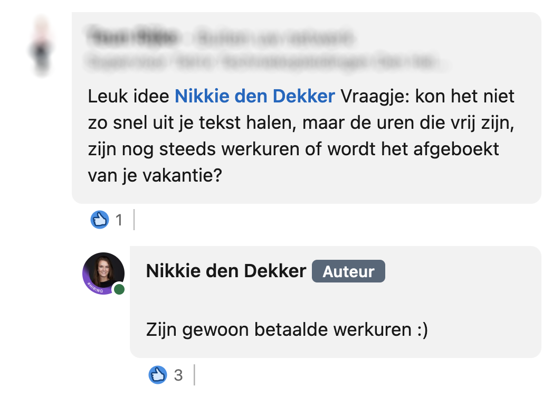Viewport: 552px width, 396px height.
Task: Click the blue thumbs-up reaction under the first comment
Action: (x=101, y=220)
